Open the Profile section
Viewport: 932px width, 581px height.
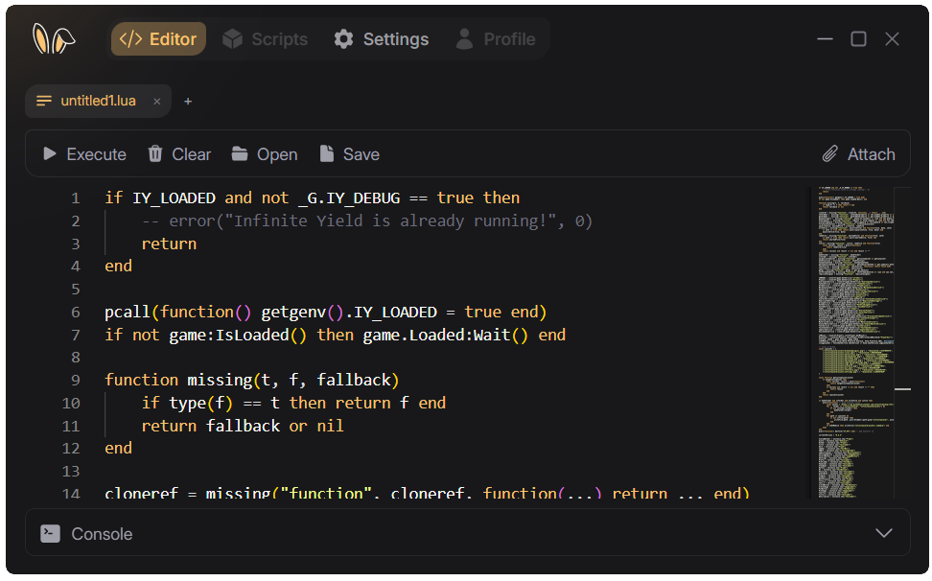pos(496,38)
